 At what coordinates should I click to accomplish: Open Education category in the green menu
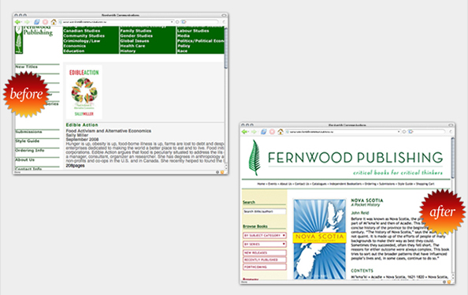click(74, 51)
